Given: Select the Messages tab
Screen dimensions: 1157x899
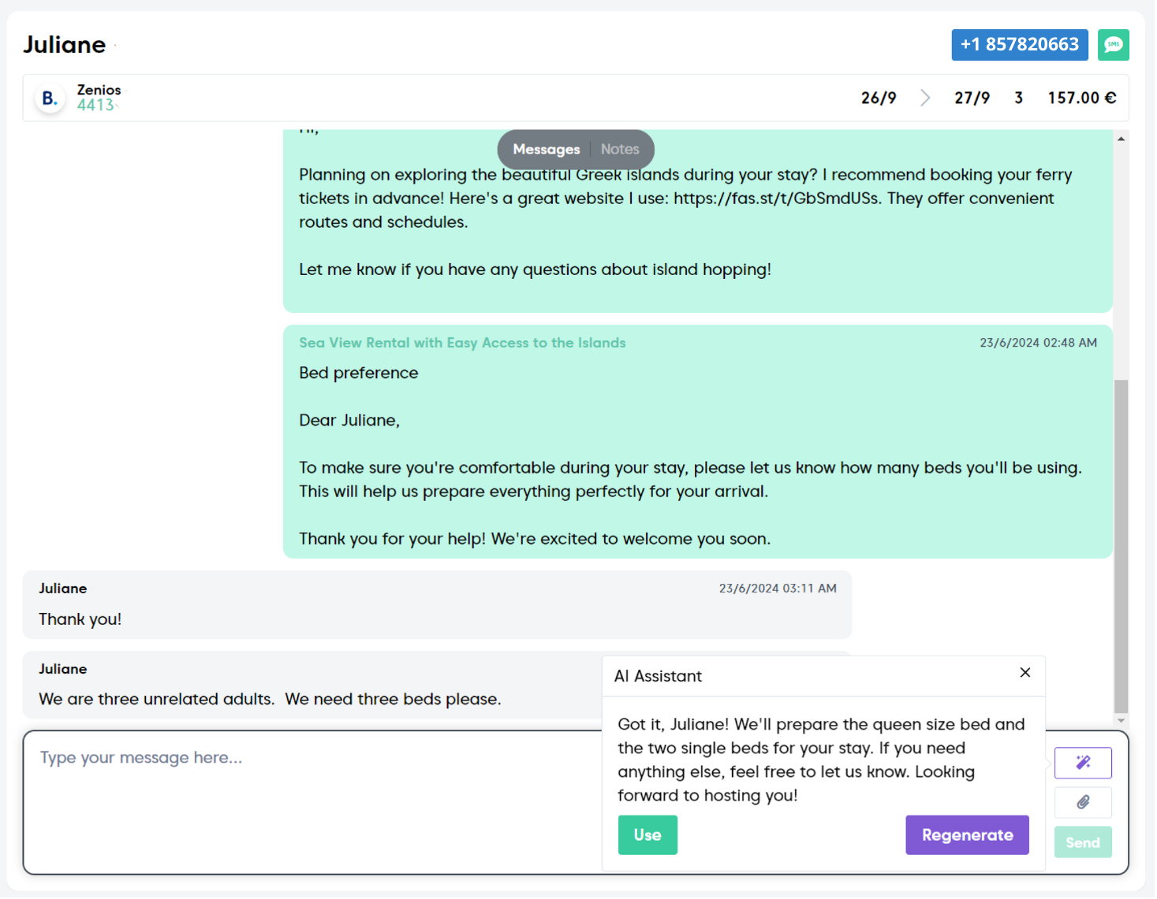Looking at the screenshot, I should (x=547, y=149).
